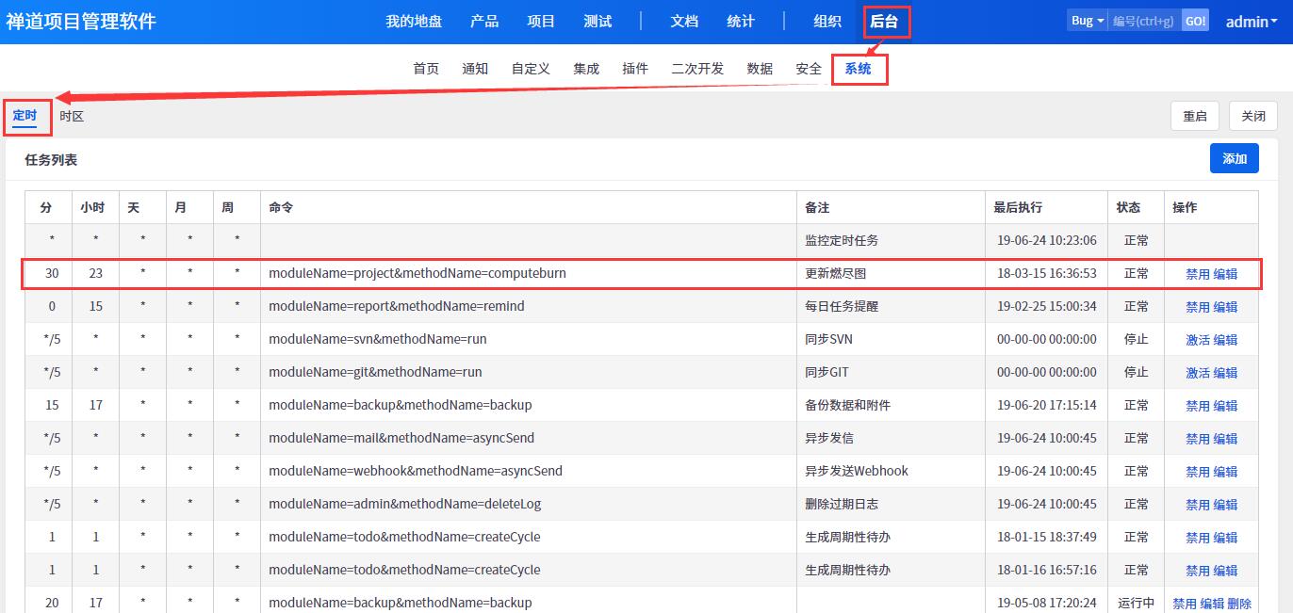This screenshot has height=613, width=1293.
Task: Open the 产品 navigation item
Action: click(x=484, y=21)
